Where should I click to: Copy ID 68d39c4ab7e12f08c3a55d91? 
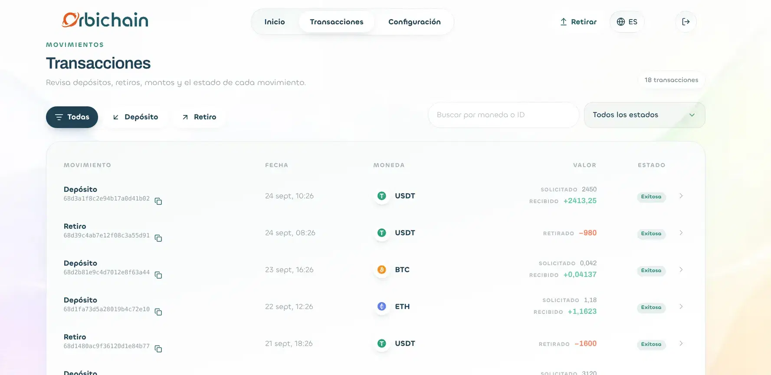[158, 238]
